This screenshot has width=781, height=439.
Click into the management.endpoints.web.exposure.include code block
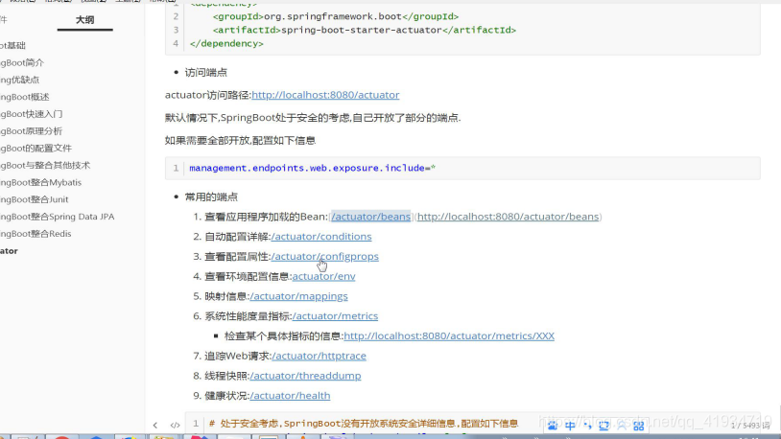point(462,169)
